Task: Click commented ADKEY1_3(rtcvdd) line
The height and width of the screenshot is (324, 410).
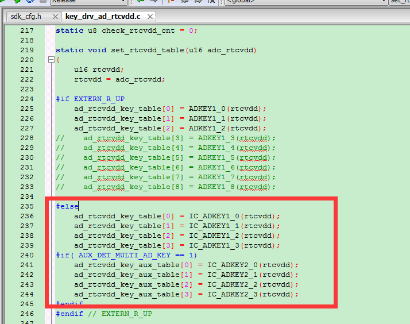Action: tap(165, 138)
